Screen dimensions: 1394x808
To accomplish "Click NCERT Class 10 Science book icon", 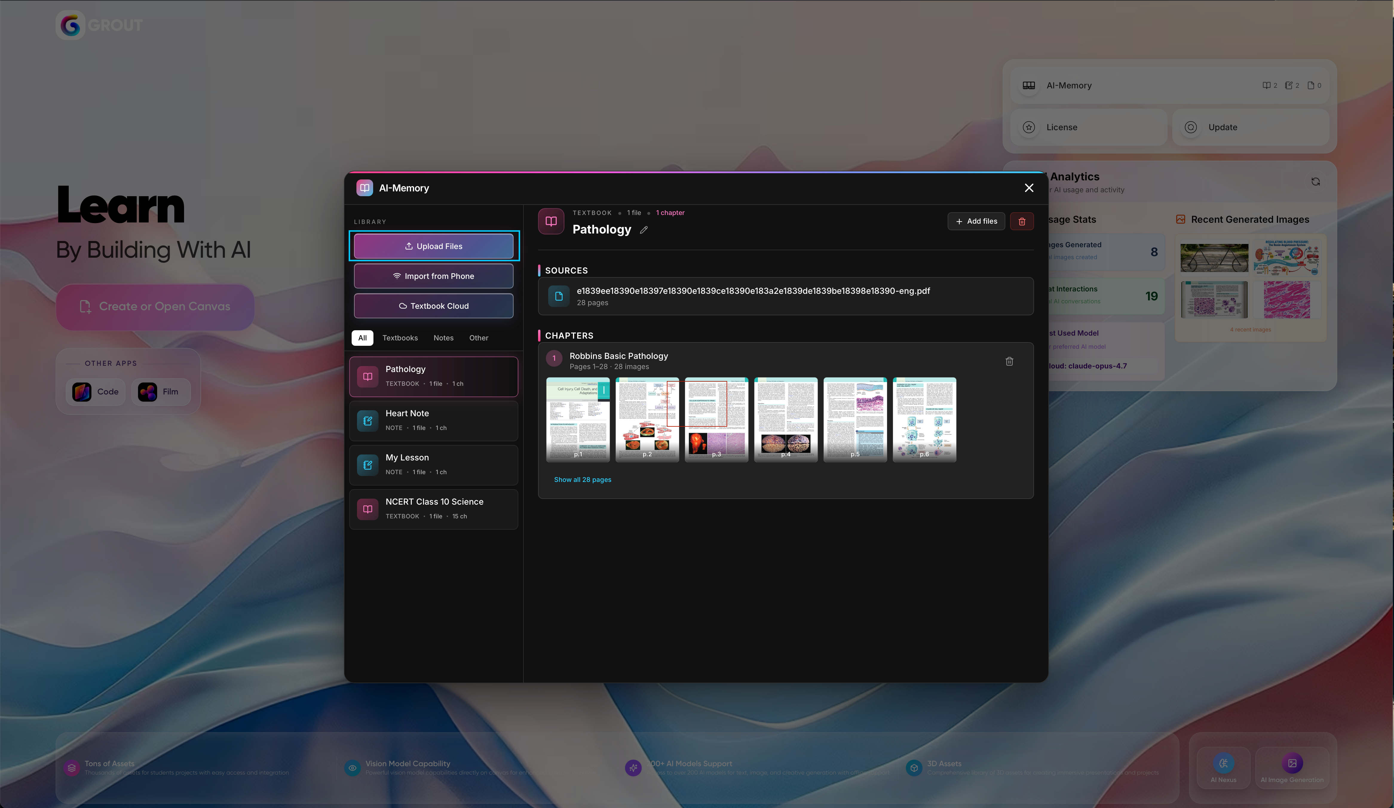I will point(367,509).
